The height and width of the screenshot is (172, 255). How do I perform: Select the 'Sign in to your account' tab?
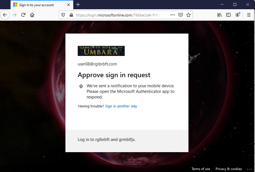(36, 5)
